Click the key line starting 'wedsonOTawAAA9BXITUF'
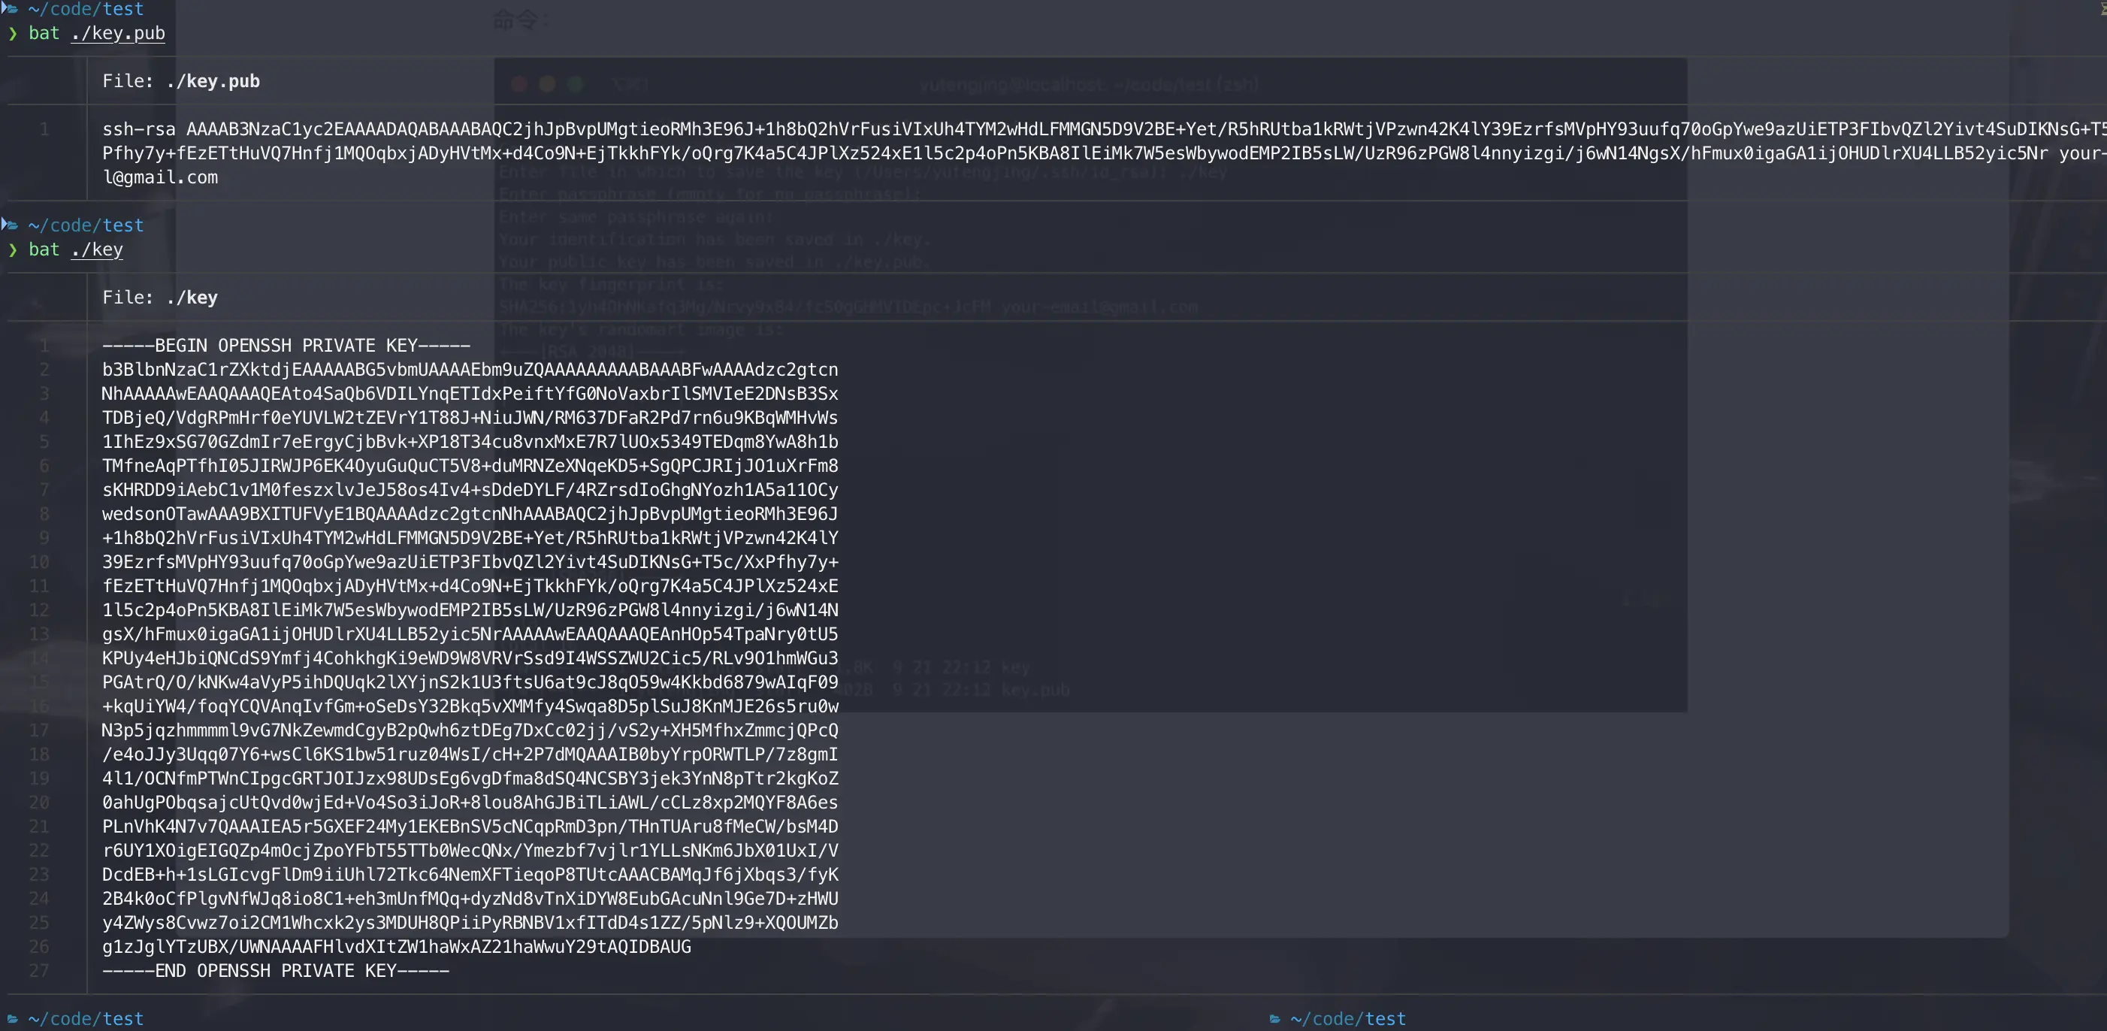 pyautogui.click(x=470, y=514)
